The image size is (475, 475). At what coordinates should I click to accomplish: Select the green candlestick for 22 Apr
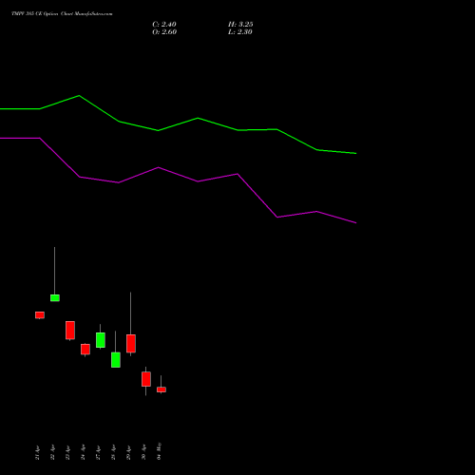point(55,297)
